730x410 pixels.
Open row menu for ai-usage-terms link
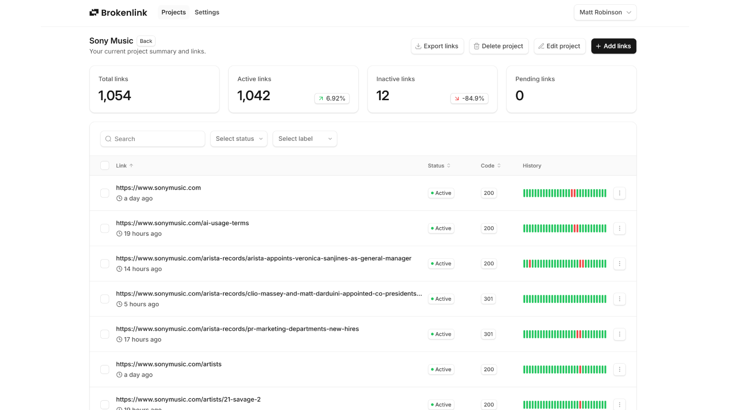(619, 228)
